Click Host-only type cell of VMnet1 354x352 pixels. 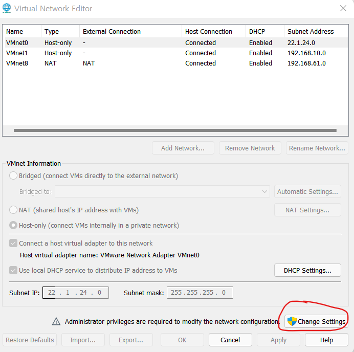tap(58, 53)
